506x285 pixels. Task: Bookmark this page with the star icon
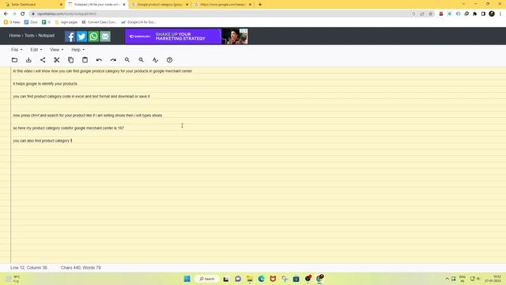click(430, 14)
